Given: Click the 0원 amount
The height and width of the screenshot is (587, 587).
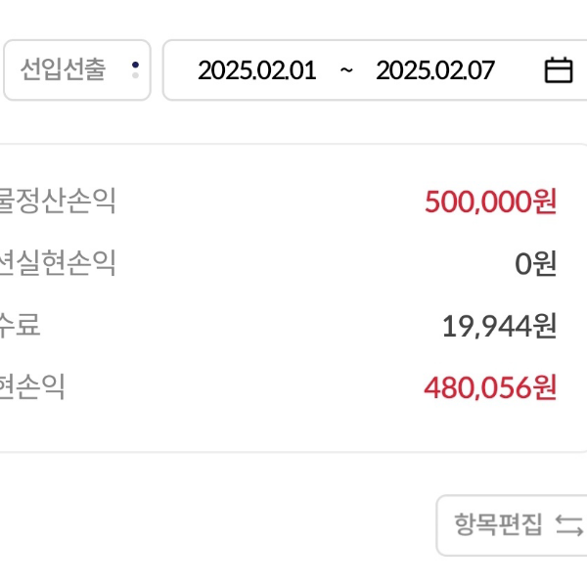Looking at the screenshot, I should click(535, 263).
